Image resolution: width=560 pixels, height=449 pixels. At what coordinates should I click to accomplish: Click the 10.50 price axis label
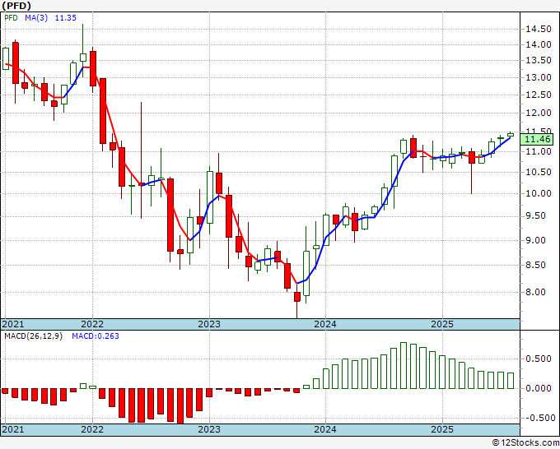coord(539,172)
